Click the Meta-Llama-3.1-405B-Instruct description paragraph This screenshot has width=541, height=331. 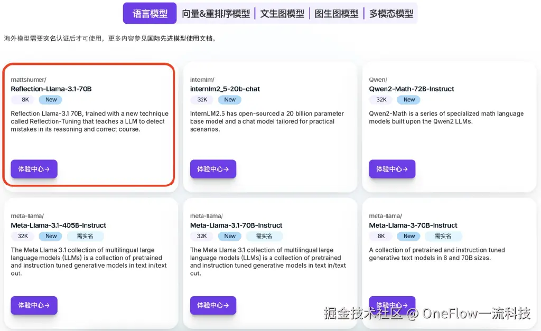pos(89,262)
